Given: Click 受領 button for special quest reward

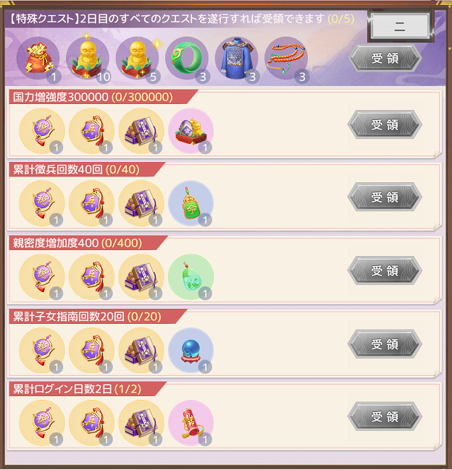Looking at the screenshot, I should [x=385, y=58].
